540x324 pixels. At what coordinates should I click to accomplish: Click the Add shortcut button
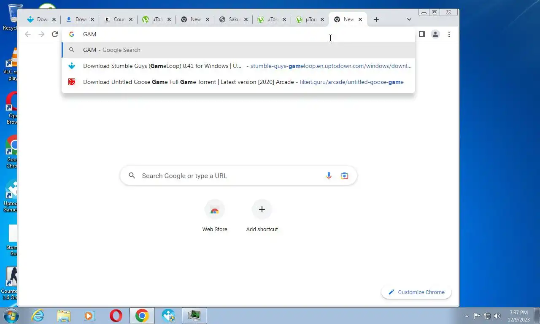[262, 216]
